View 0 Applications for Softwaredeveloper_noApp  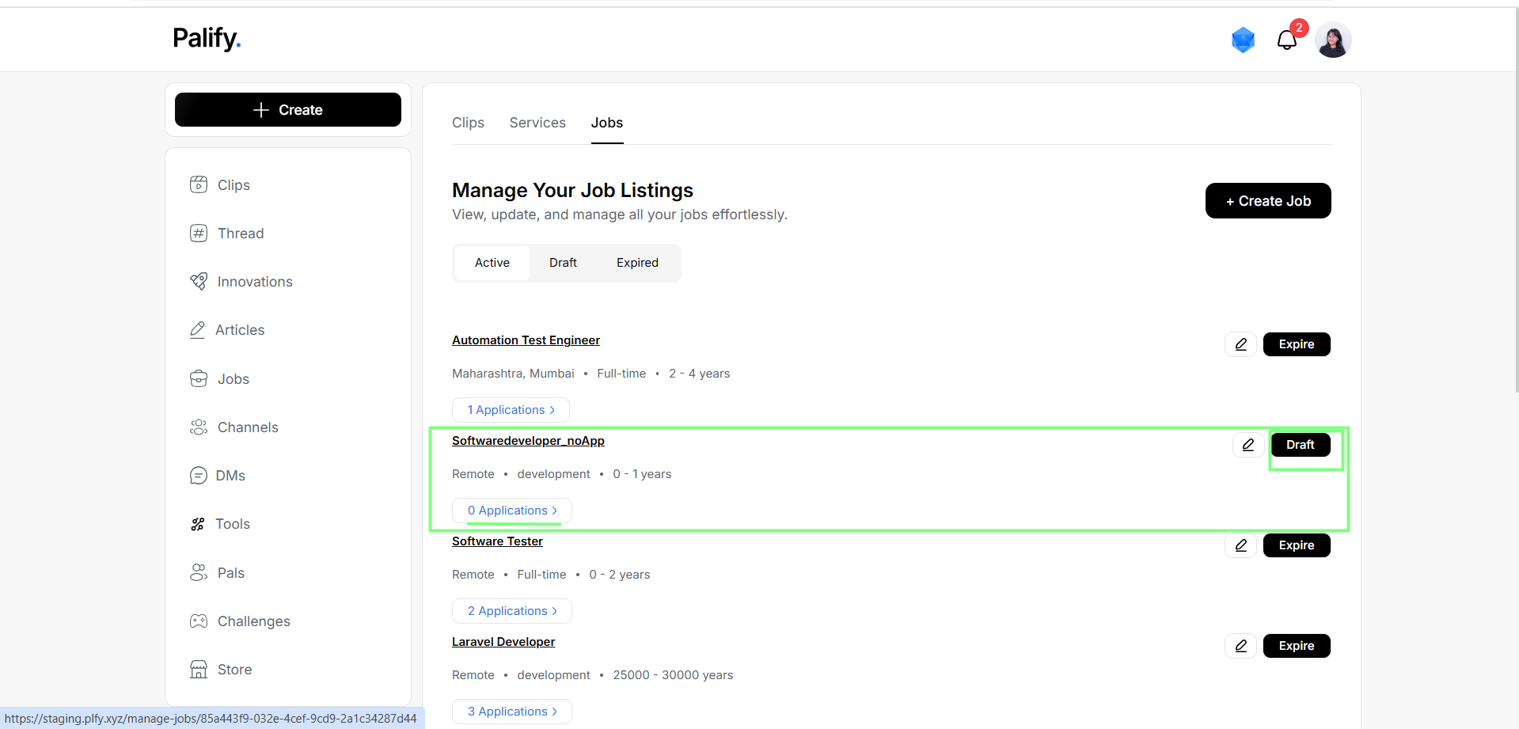[x=512, y=511]
